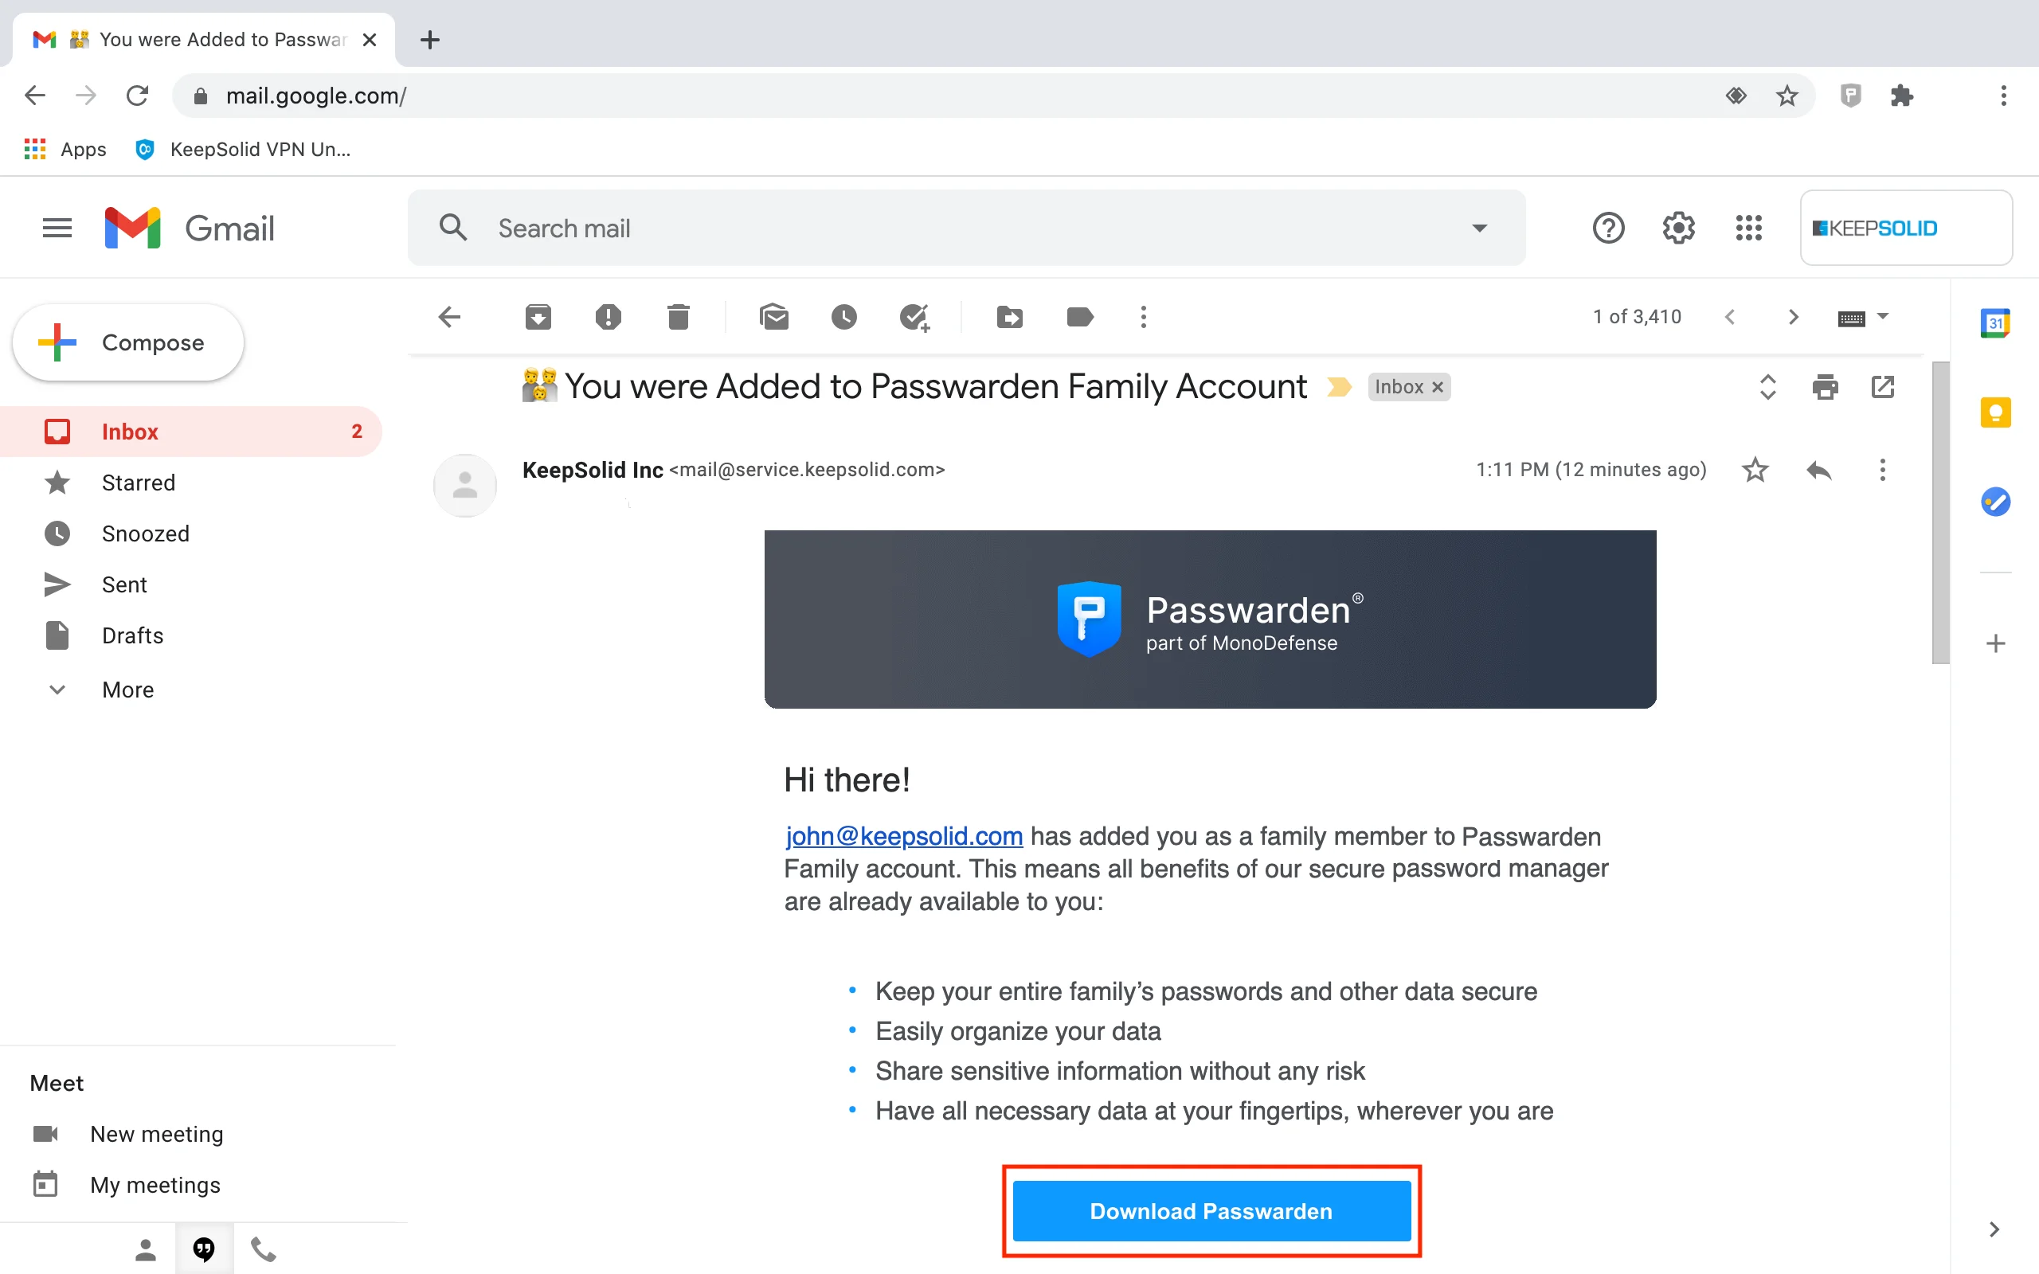Add email to Tasks
Image resolution: width=2039 pixels, height=1274 pixels.
(914, 318)
